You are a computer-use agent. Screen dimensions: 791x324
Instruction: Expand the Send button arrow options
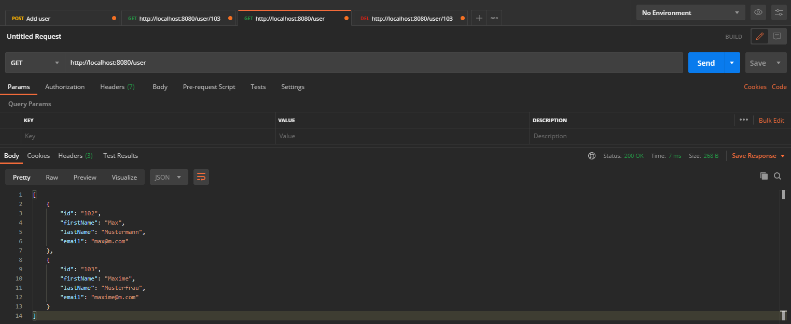tap(732, 63)
